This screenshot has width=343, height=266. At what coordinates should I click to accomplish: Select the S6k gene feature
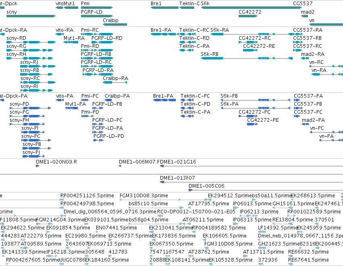pyautogui.click(x=252, y=8)
